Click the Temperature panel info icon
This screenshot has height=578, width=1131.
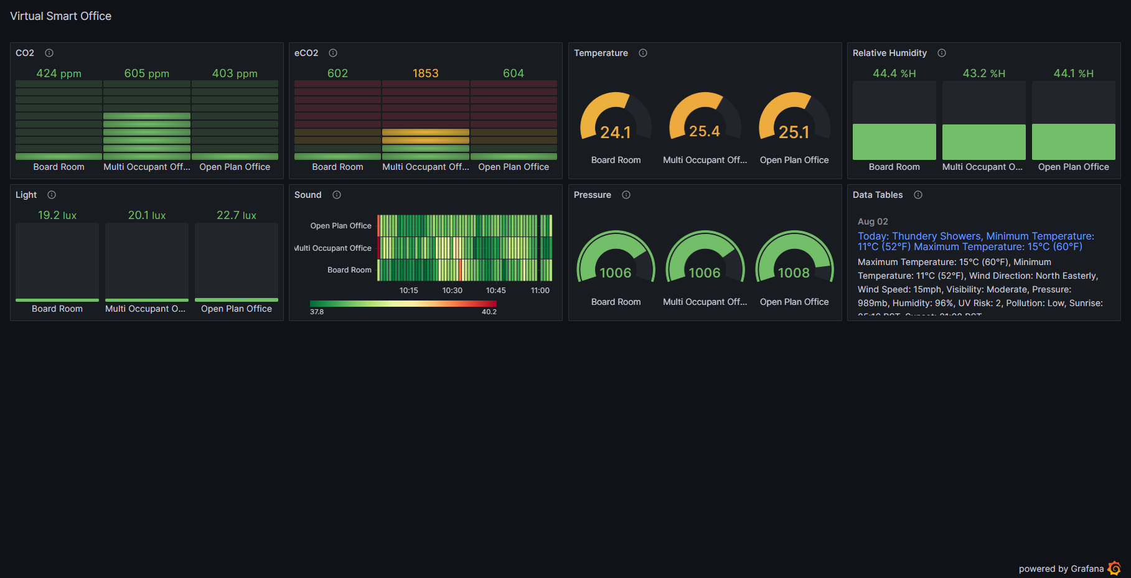click(x=643, y=53)
